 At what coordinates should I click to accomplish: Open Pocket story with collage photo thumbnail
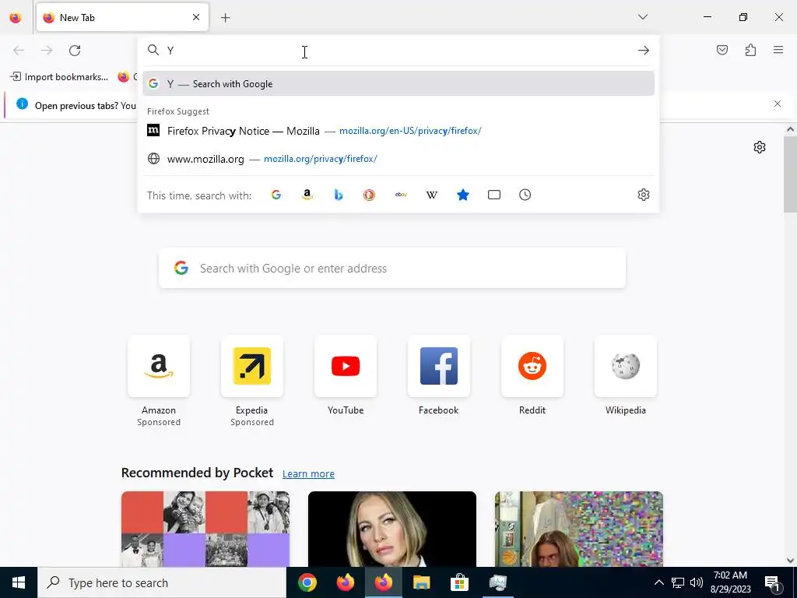coord(205,529)
